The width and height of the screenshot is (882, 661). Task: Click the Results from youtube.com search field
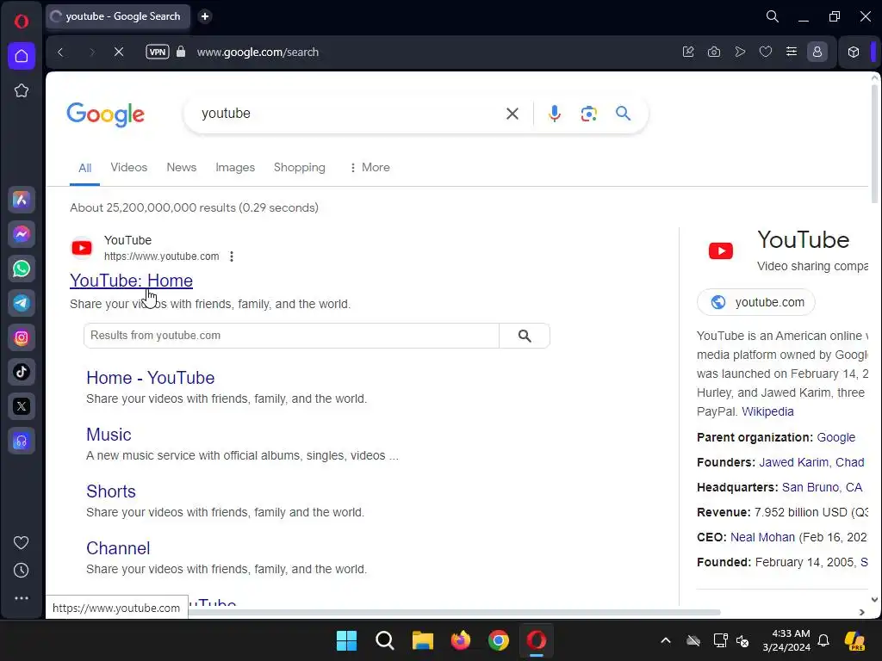pyautogui.click(x=291, y=336)
